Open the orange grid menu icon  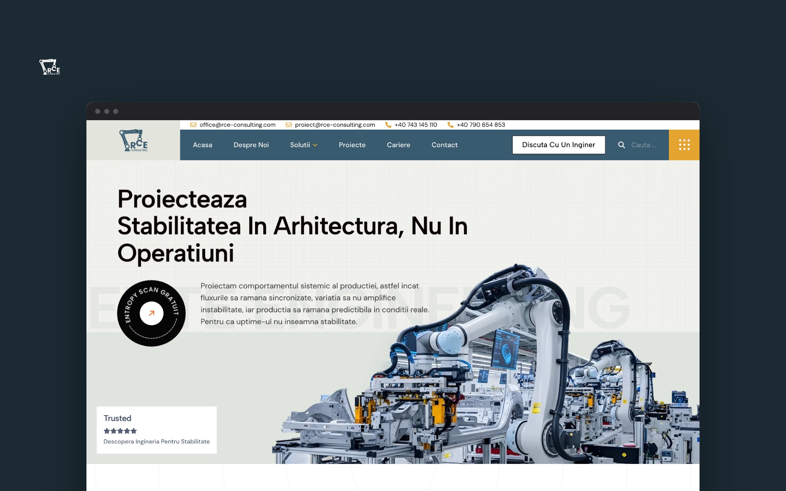coord(684,145)
